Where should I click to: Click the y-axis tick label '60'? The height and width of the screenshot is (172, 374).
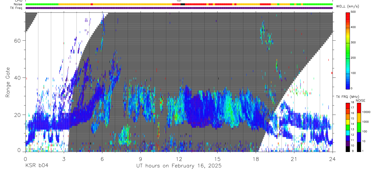coord(18,41)
